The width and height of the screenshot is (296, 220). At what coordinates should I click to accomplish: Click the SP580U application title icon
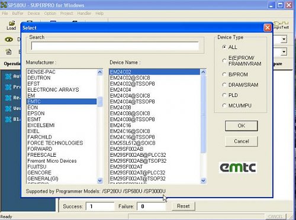4,5
